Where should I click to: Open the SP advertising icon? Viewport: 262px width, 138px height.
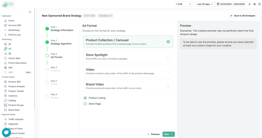(x=5, y=44)
